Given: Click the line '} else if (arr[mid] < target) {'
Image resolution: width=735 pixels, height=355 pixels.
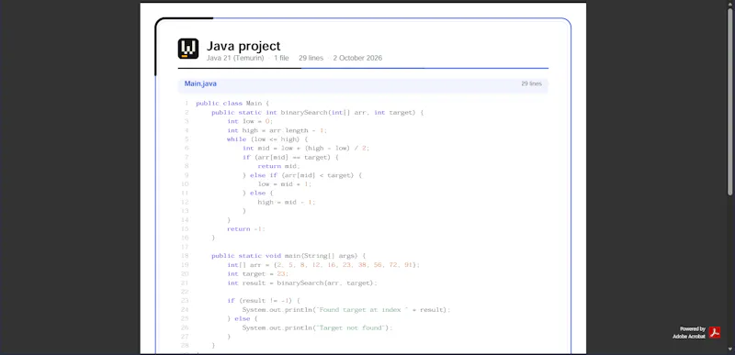Looking at the screenshot, I should (x=302, y=175).
